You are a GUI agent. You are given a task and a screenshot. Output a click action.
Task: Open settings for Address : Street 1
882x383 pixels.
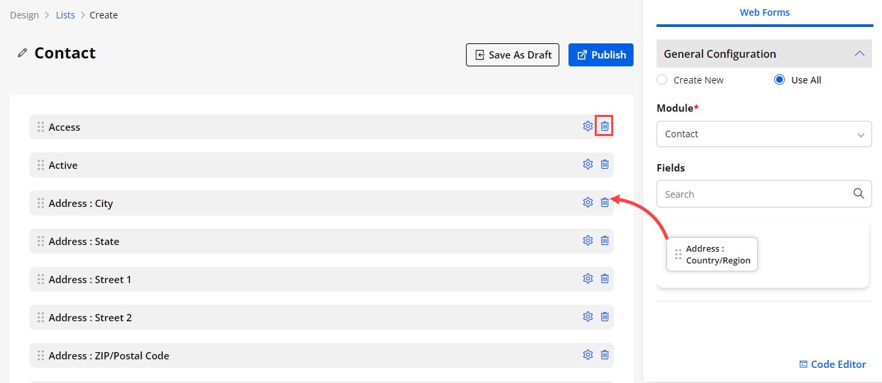pos(588,279)
